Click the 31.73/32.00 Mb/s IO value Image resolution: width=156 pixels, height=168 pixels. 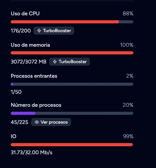point(31,152)
